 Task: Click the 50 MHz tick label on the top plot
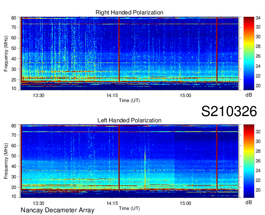14,48
